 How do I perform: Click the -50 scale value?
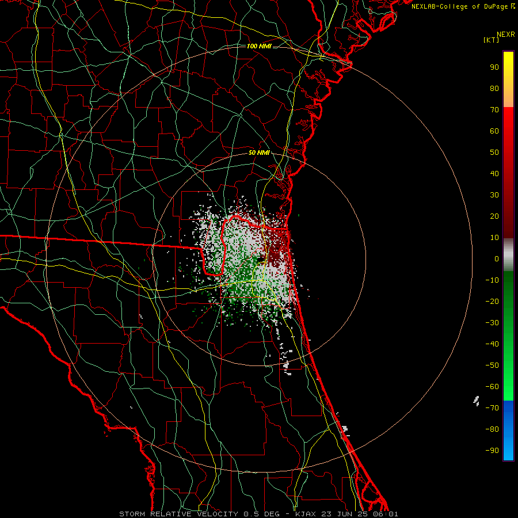[x=492, y=365]
